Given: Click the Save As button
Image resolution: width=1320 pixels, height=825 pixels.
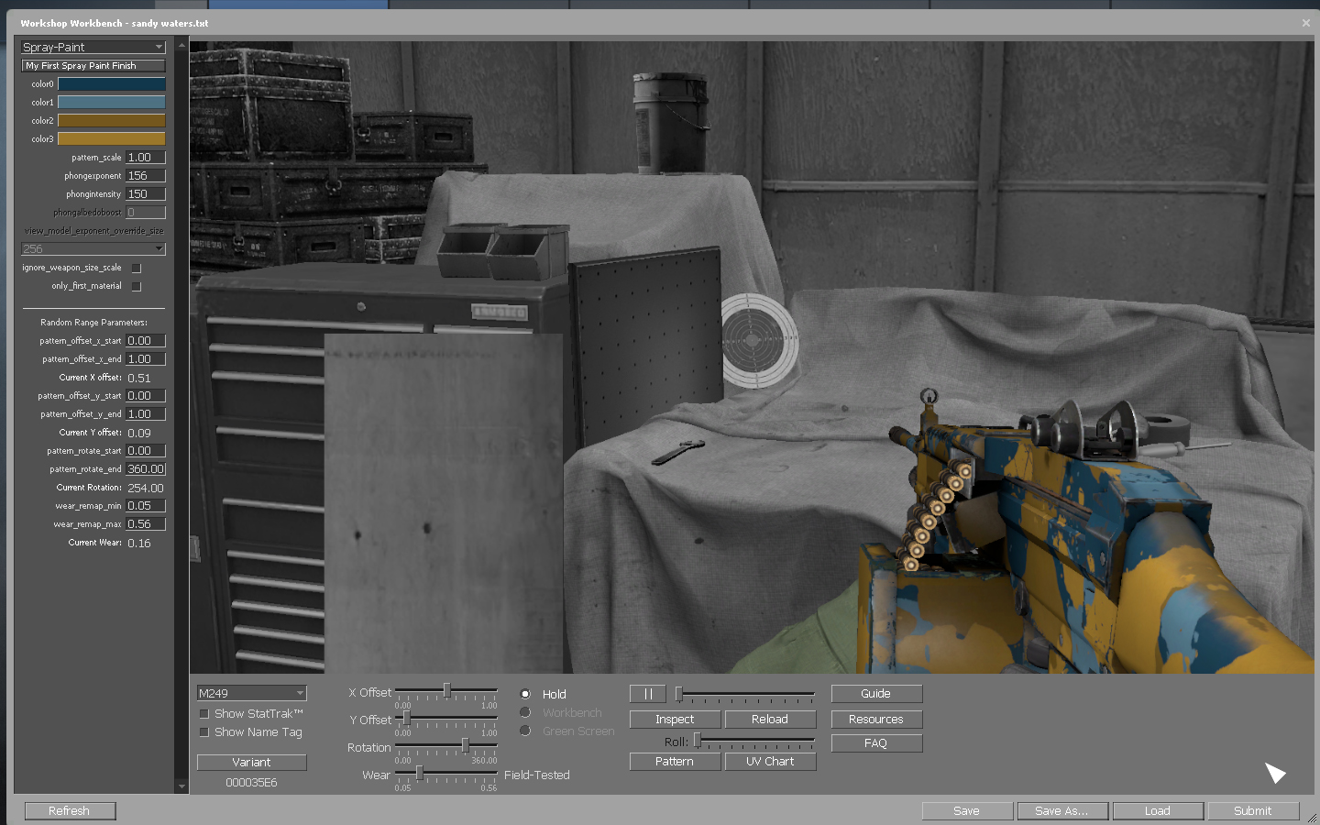Looking at the screenshot, I should coord(1062,811).
